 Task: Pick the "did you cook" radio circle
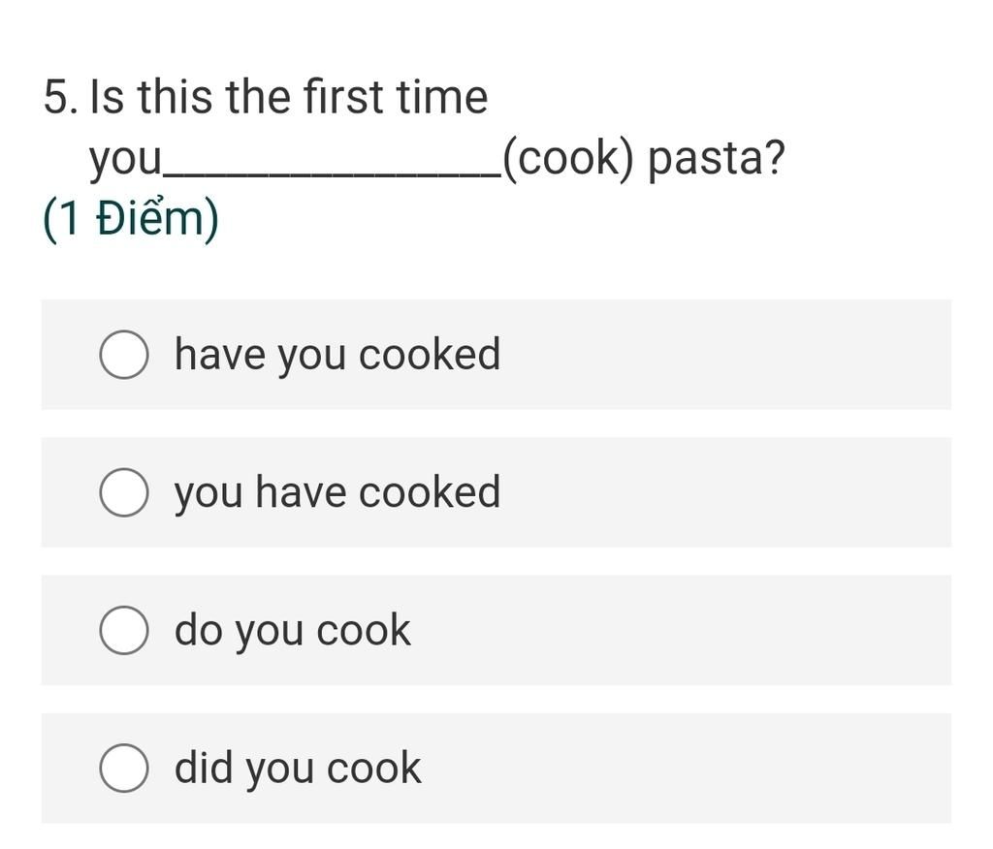(x=124, y=769)
